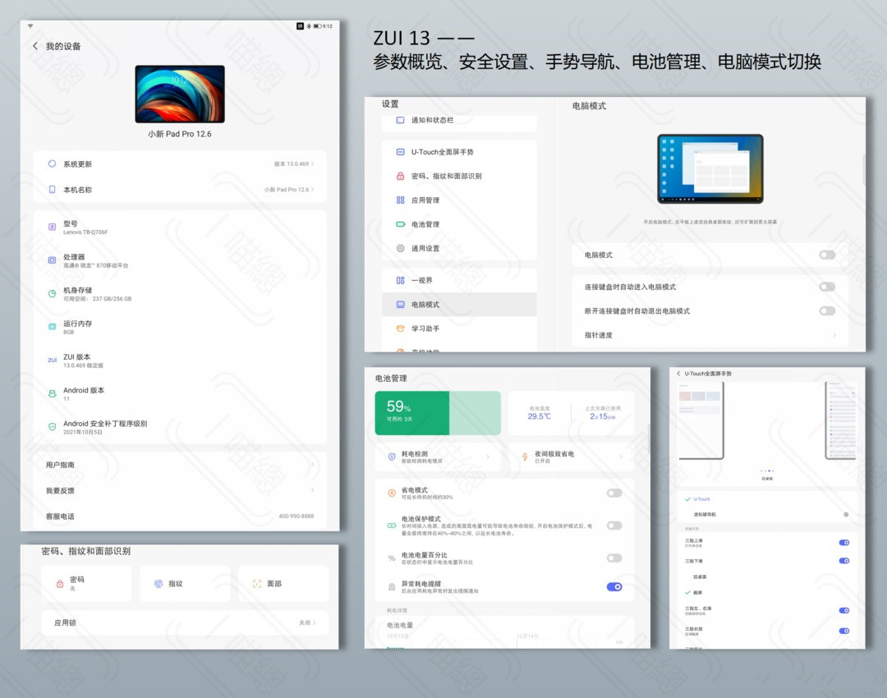The image size is (887, 698).
Task: Click the 运行内存 RAM icon
Action: tap(52, 326)
